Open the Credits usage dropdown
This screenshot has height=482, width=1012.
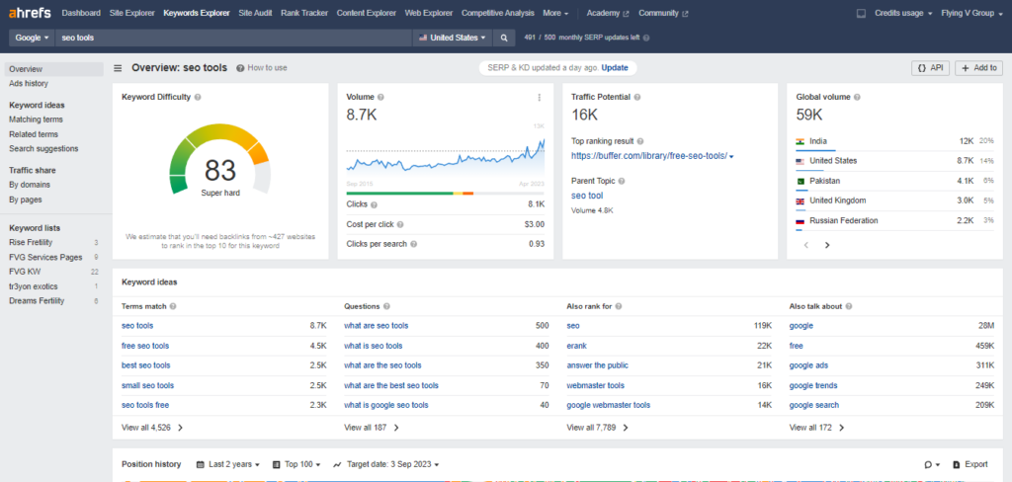tap(903, 13)
